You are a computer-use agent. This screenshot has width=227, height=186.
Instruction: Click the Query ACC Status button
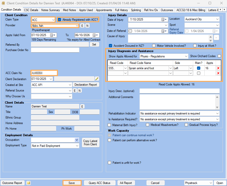point(100,183)
